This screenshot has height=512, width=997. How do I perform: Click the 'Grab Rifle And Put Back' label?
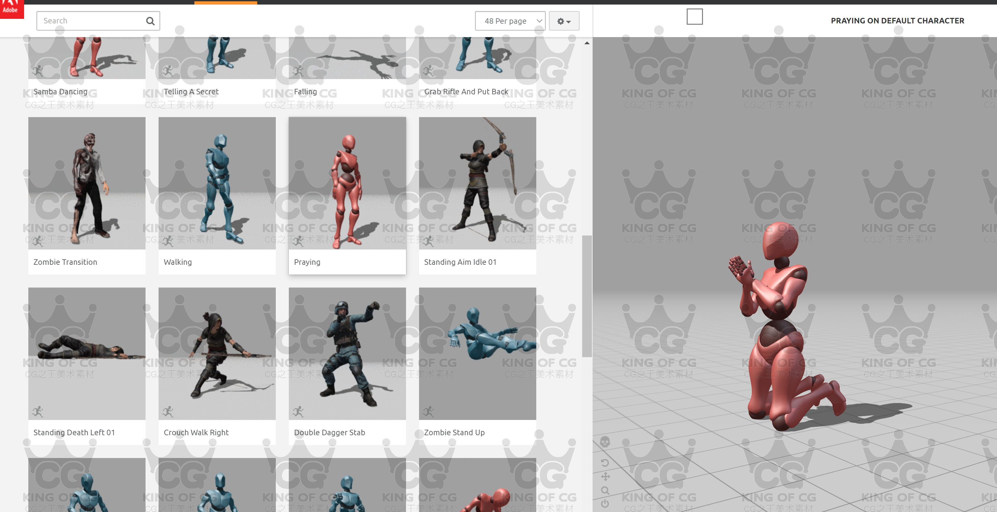[x=466, y=92]
